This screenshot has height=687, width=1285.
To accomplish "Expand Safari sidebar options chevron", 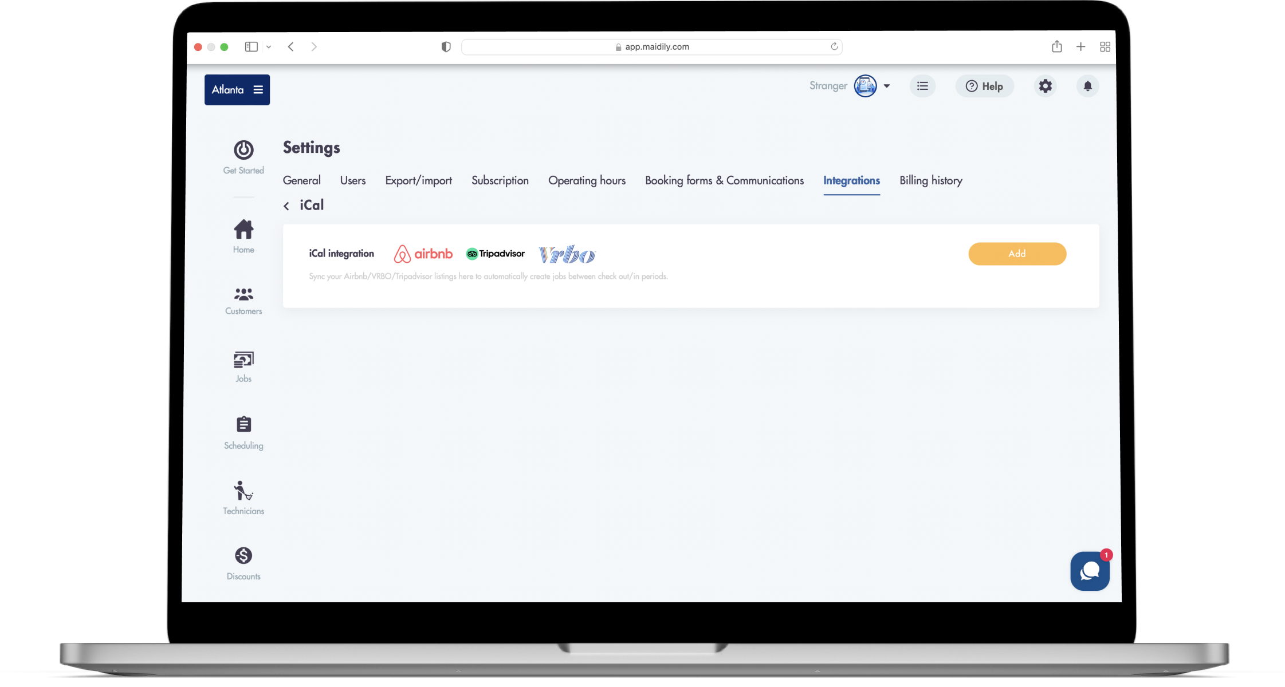I will point(269,47).
